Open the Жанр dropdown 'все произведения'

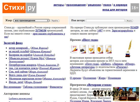[x=31, y=21]
